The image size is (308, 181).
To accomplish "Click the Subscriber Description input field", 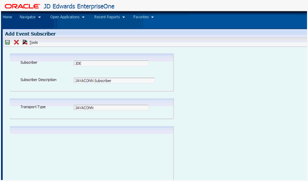I will pyautogui.click(x=114, y=81).
